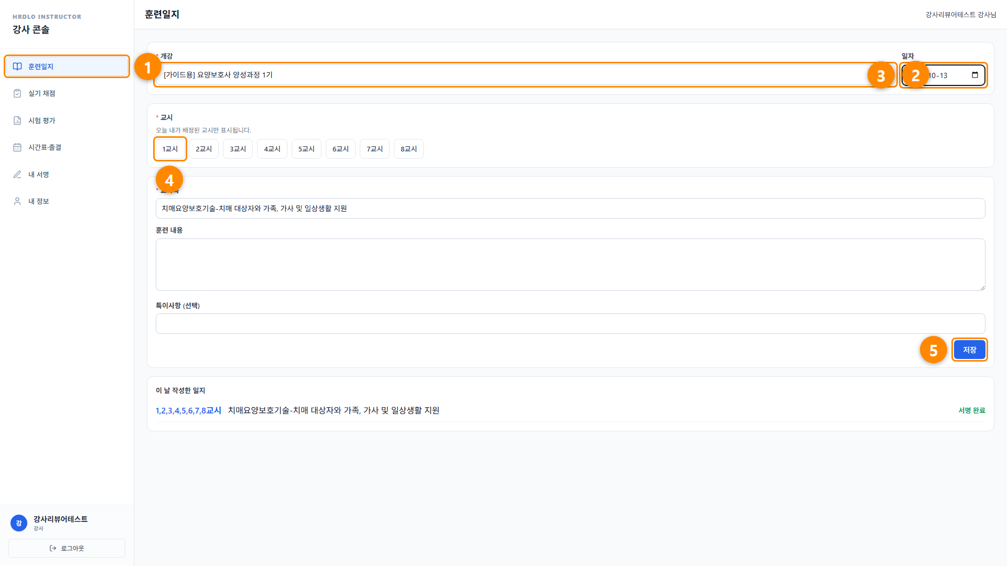Select the 6교시 period

340,149
